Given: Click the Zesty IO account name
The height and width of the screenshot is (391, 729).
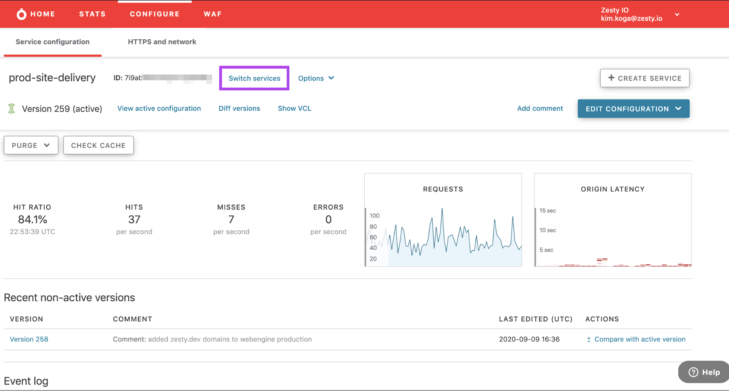Looking at the screenshot, I should tap(614, 10).
